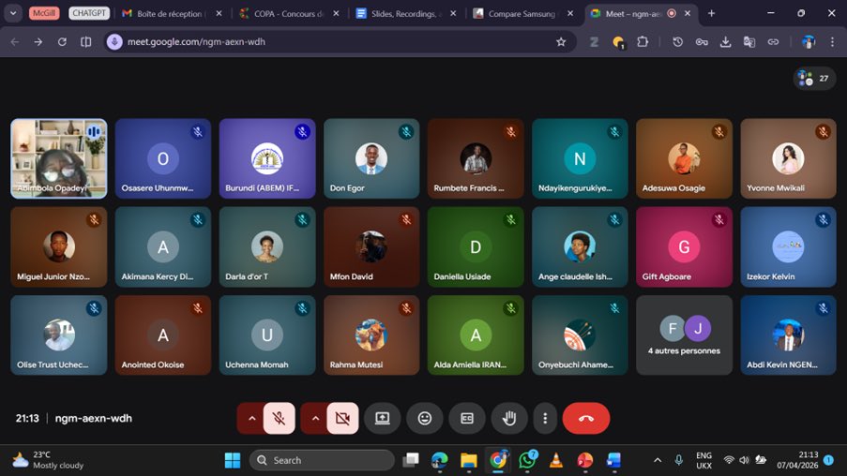Open the downloads icon
The image size is (847, 476).
pos(725,41)
